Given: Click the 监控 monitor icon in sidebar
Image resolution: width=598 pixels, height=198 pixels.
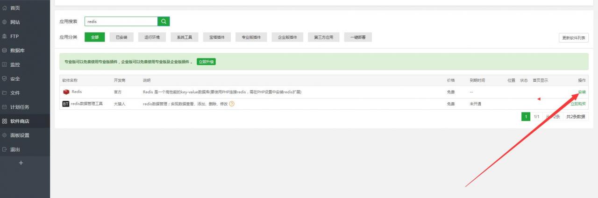Looking at the screenshot, I should coord(5,64).
